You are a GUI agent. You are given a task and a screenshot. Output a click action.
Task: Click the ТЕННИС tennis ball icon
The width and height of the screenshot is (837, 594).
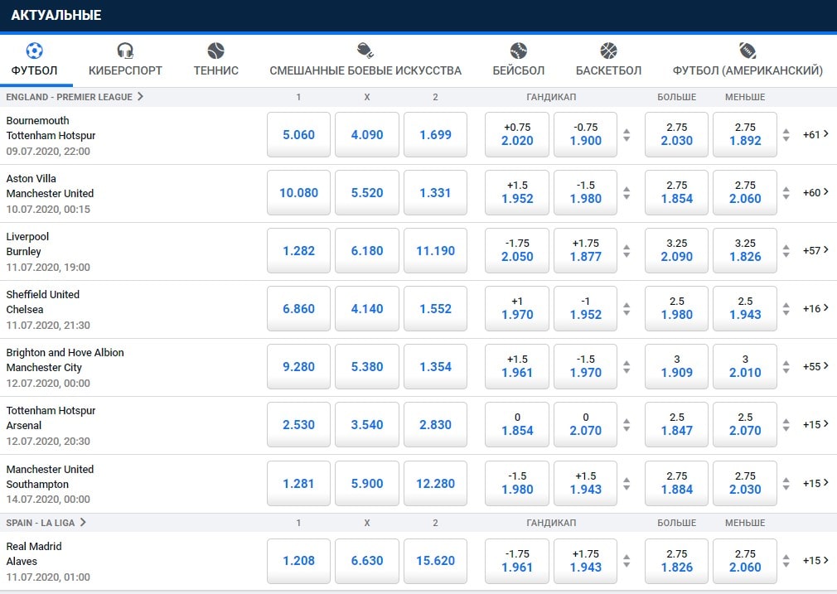click(215, 51)
